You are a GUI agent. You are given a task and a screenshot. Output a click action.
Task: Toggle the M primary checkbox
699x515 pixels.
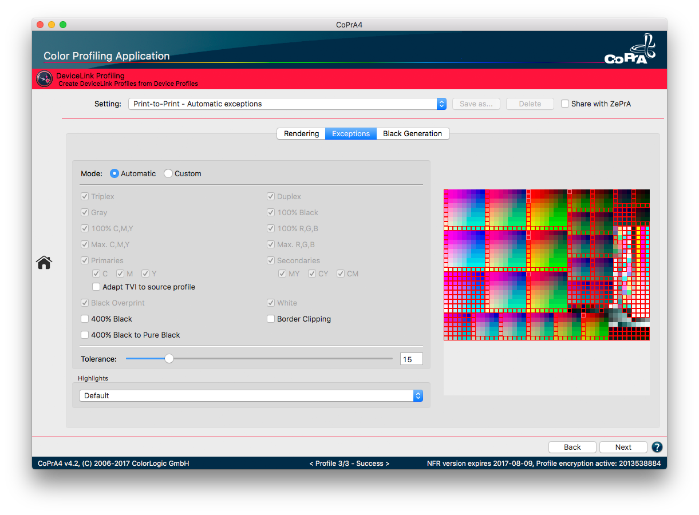pos(120,274)
